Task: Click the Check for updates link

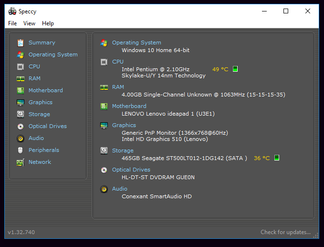Action: [x=285, y=232]
